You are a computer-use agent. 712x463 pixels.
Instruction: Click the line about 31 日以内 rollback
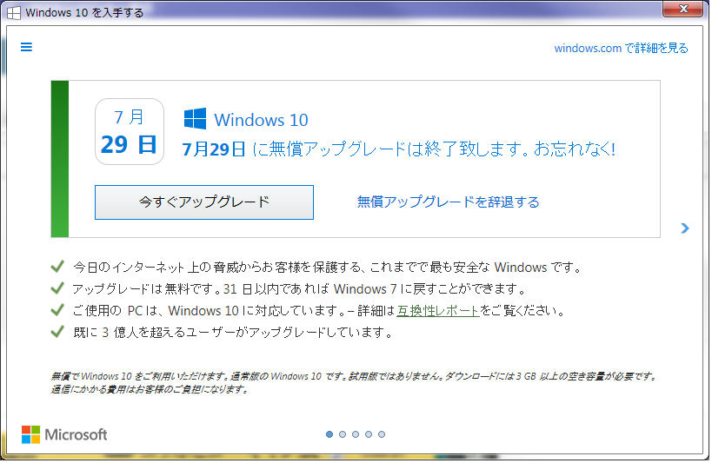299,288
